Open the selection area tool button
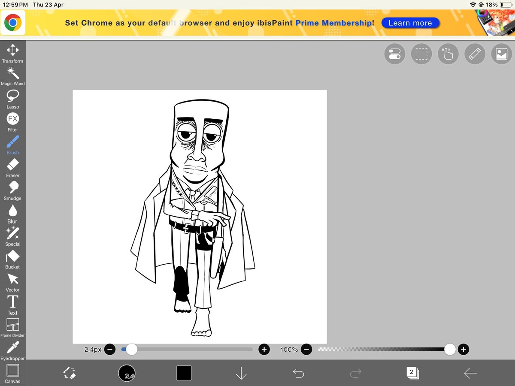 point(421,54)
